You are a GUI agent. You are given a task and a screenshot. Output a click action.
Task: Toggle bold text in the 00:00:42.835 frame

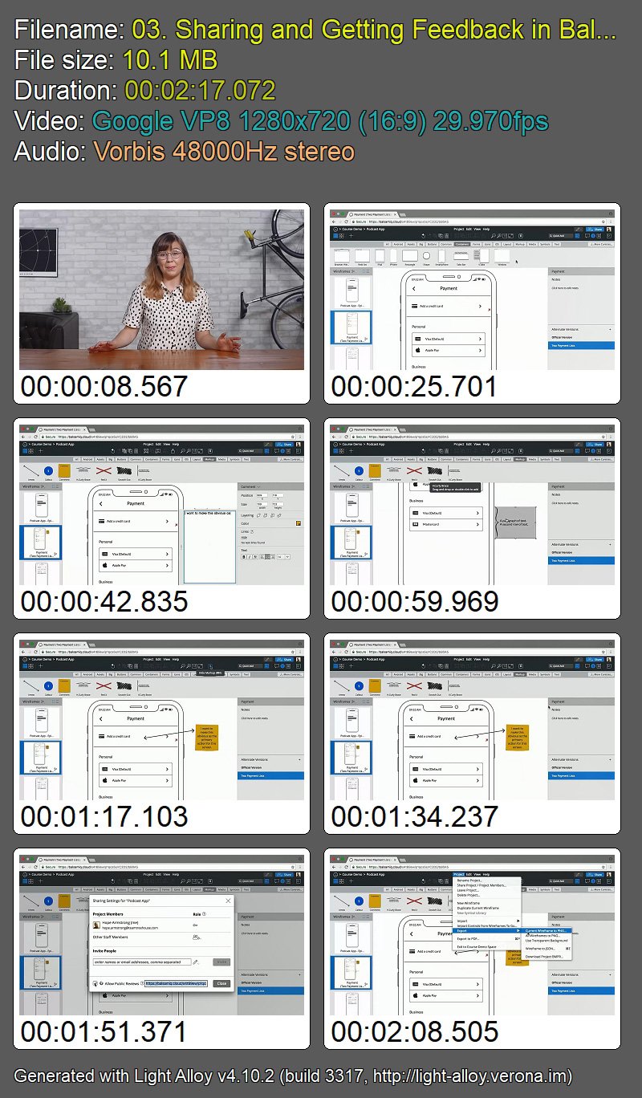coord(244,556)
